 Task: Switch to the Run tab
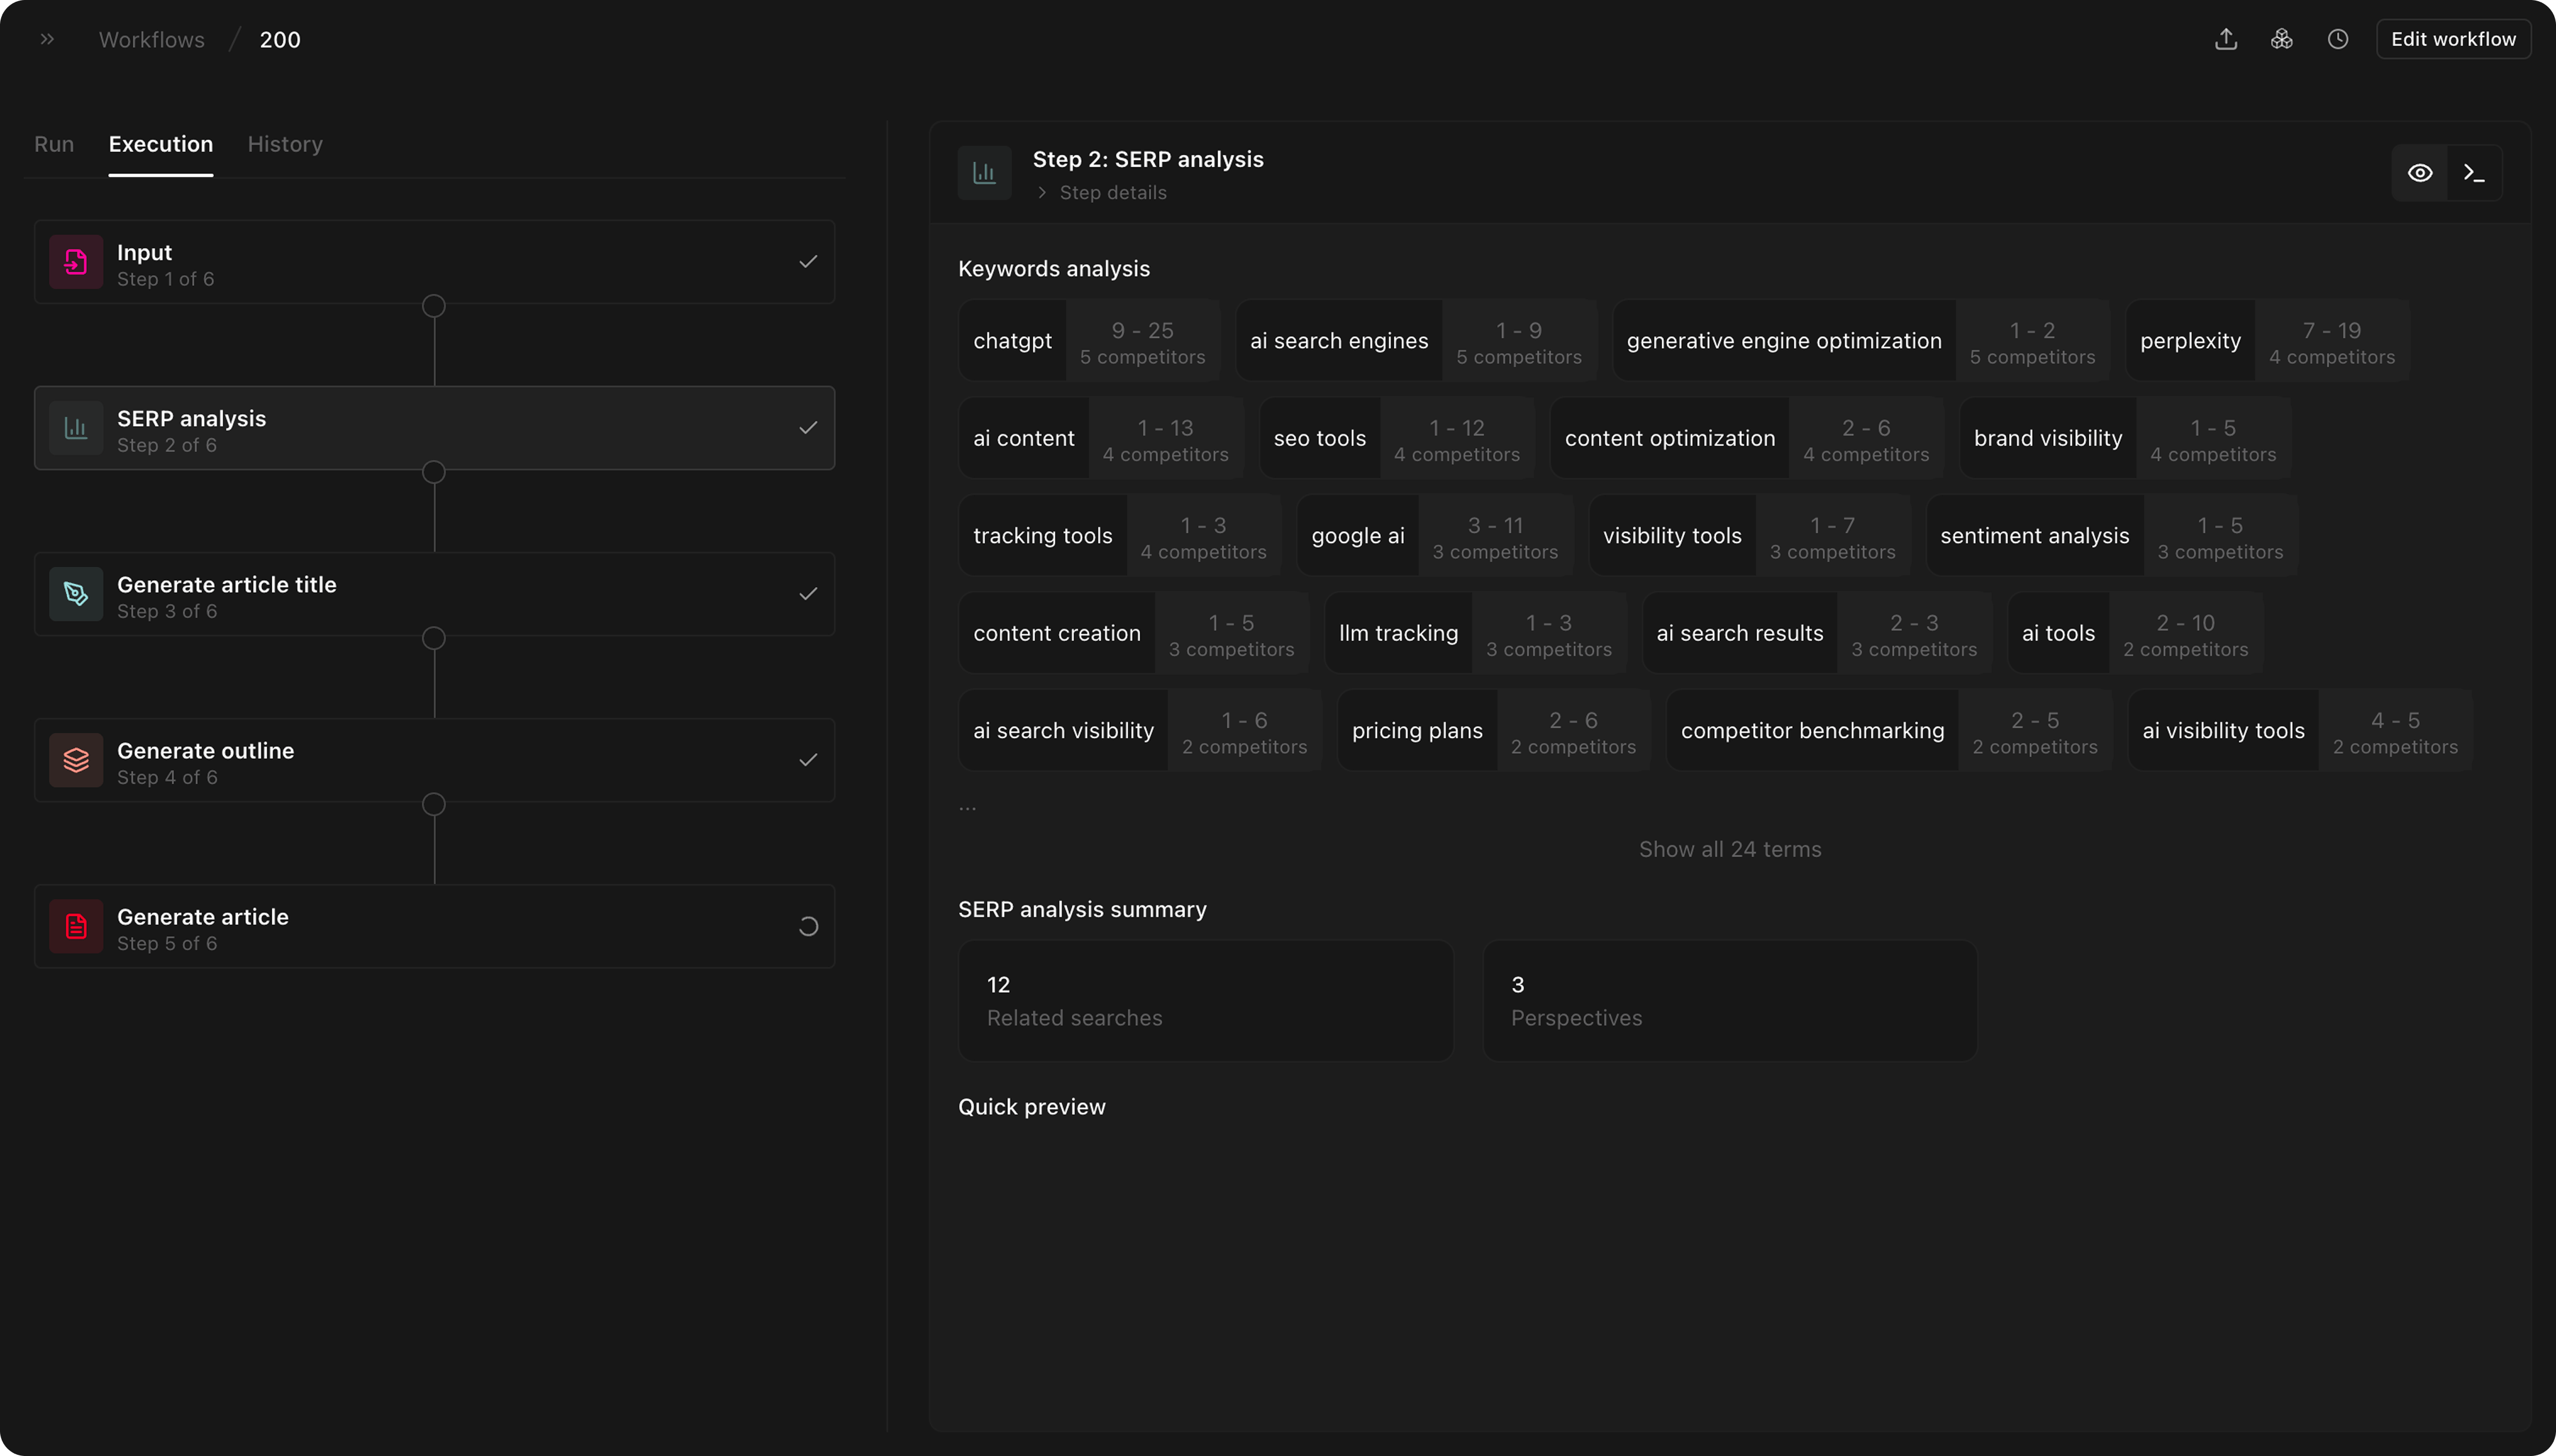point(54,144)
